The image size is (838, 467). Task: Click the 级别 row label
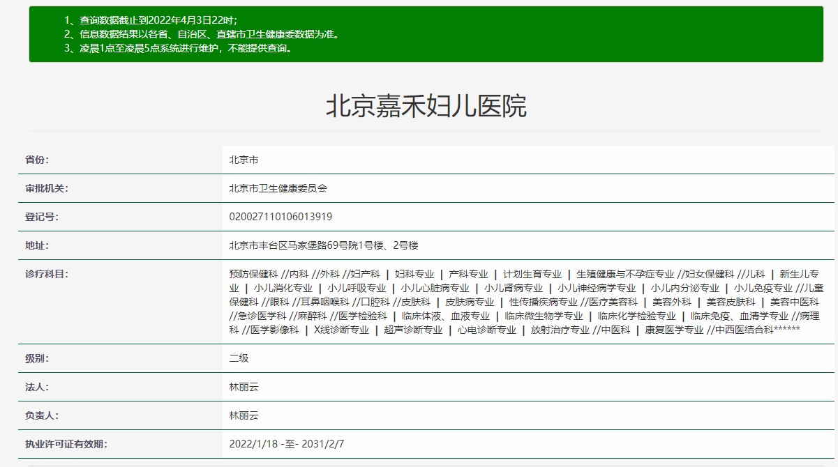[x=37, y=358]
